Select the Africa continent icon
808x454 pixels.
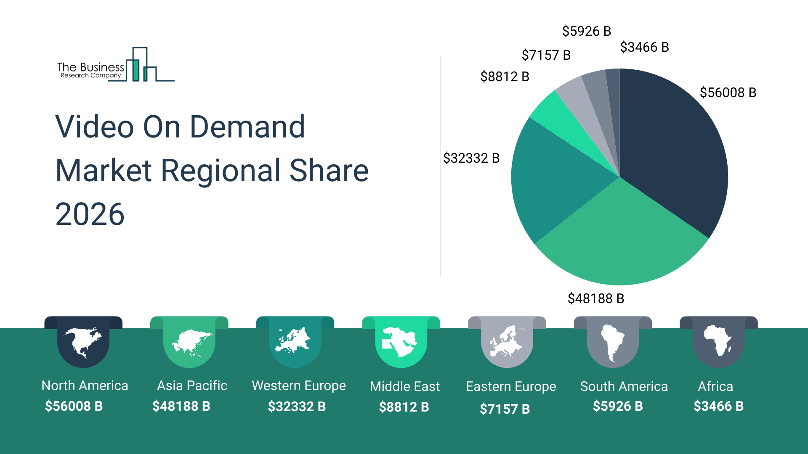(718, 340)
